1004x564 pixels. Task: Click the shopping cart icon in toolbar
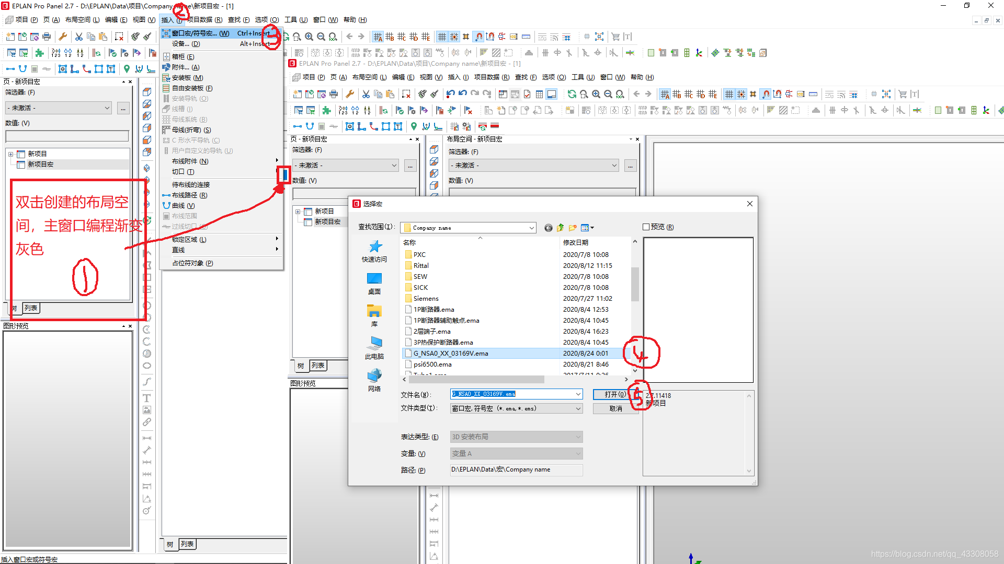tap(615, 37)
